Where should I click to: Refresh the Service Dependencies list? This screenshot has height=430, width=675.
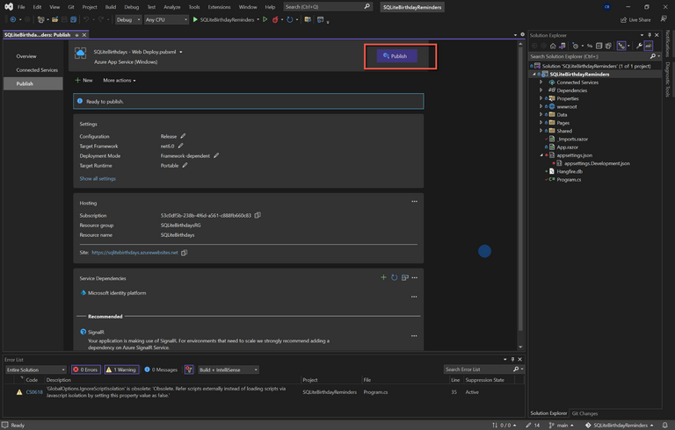394,277
